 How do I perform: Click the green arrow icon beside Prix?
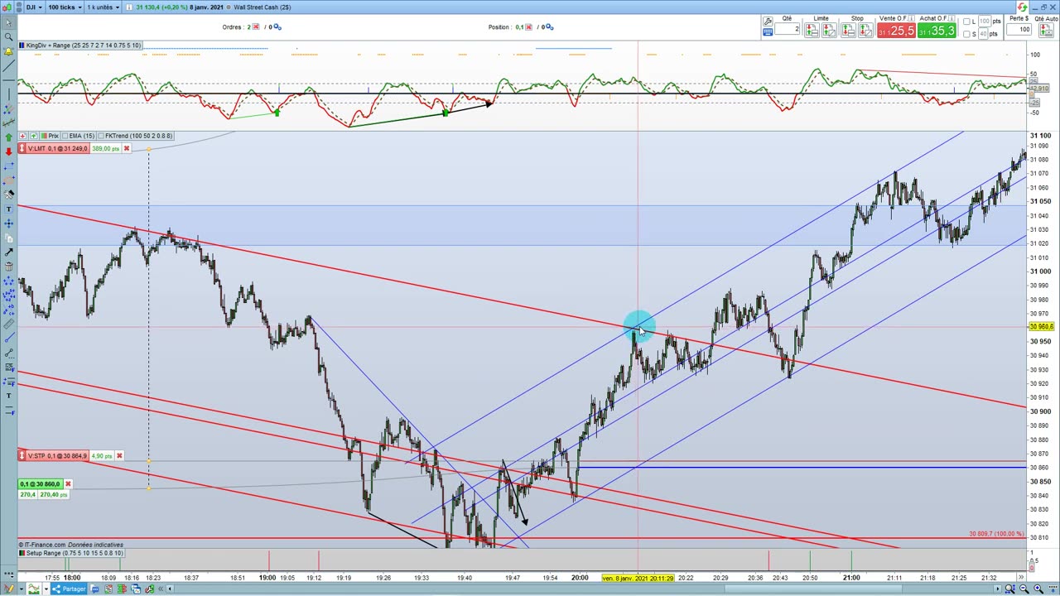tap(33, 136)
